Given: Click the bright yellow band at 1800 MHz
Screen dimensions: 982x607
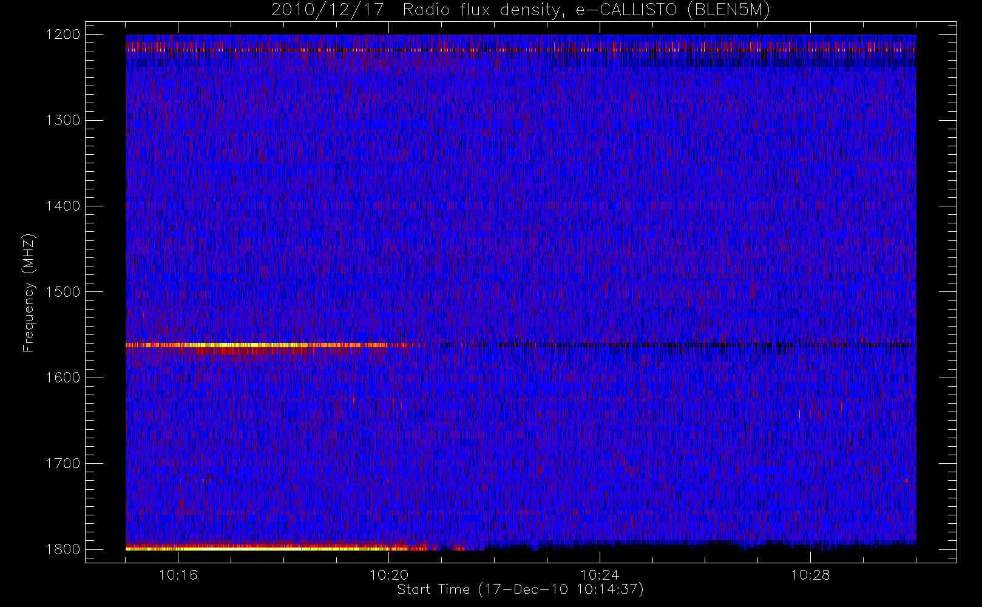Looking at the screenshot, I should [x=276, y=548].
